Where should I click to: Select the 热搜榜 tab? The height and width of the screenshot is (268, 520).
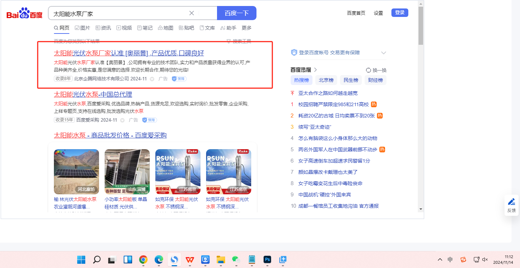click(302, 80)
